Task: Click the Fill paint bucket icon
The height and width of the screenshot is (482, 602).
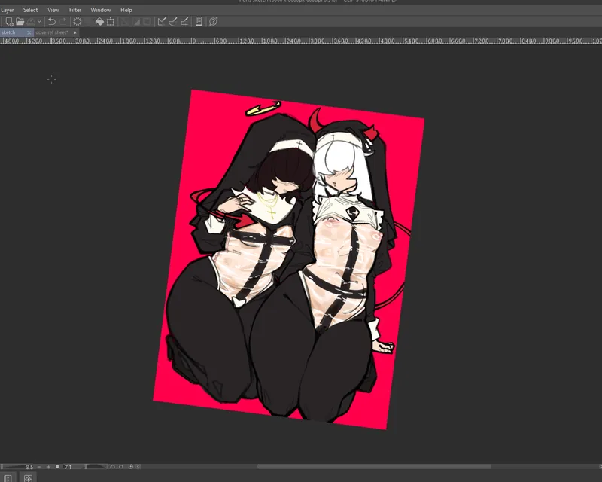Action: [99, 22]
